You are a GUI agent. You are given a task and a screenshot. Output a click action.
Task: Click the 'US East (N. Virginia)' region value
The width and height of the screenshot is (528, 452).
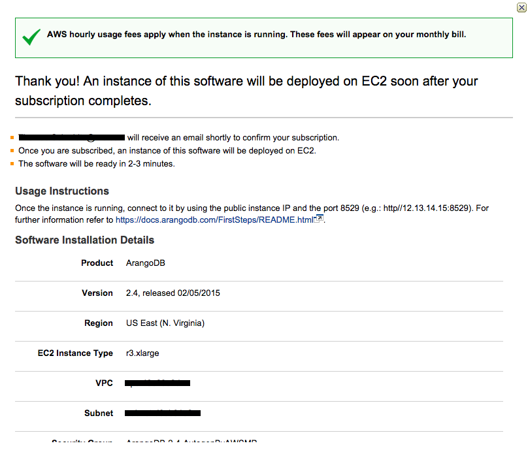click(165, 323)
